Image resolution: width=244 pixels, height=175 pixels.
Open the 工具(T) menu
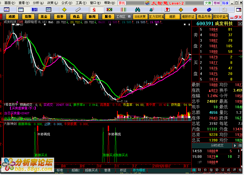(x=81, y=3)
